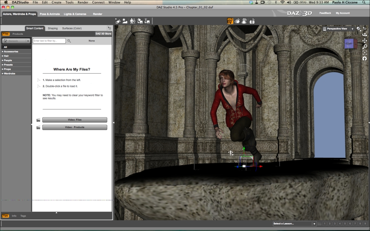The height and width of the screenshot is (231, 370).
Task: Toggle the Tags panel button
Action: click(x=23, y=216)
